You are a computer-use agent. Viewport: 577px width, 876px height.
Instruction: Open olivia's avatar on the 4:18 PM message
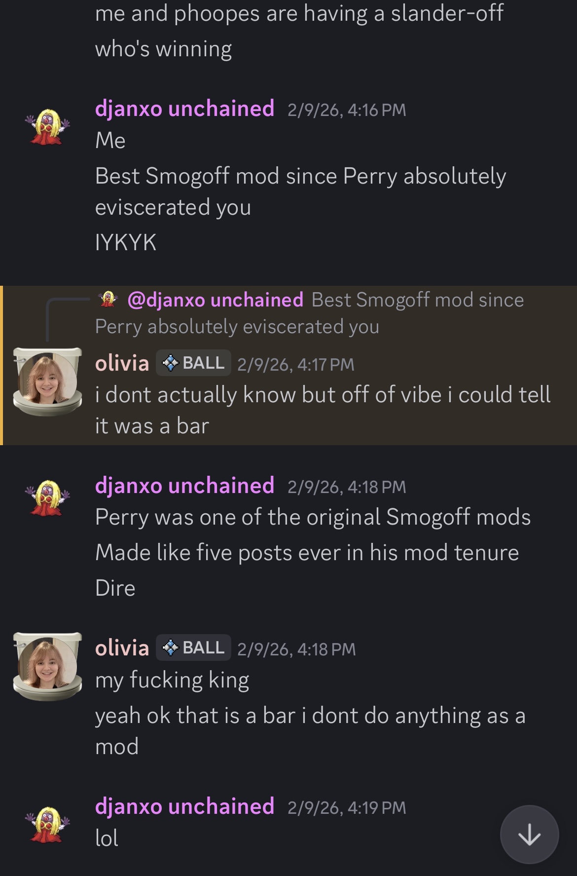click(47, 666)
